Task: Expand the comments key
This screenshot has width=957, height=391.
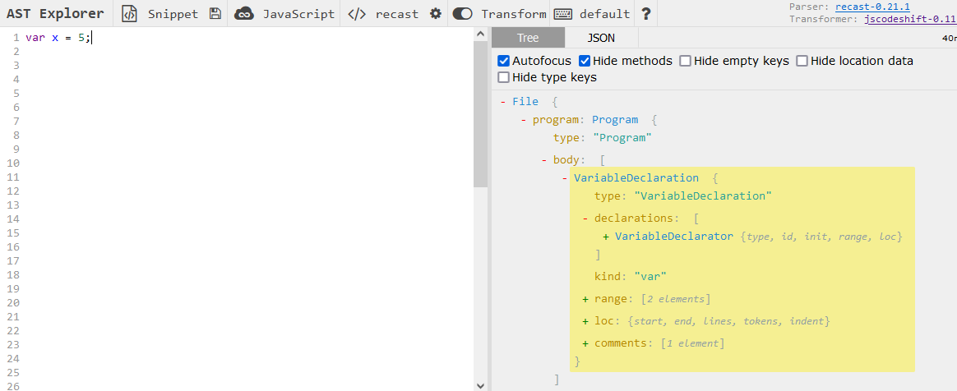Action: [x=585, y=343]
